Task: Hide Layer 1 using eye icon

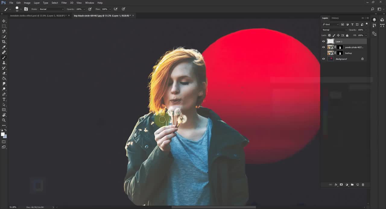Action: 324,42
